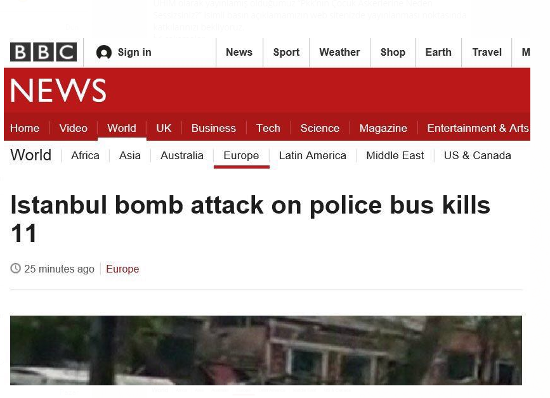550x398 pixels.
Task: Open the Earth section
Action: point(438,52)
